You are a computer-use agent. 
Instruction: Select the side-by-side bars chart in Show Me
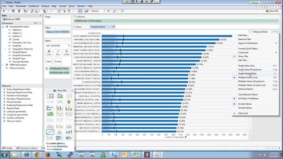(69, 108)
